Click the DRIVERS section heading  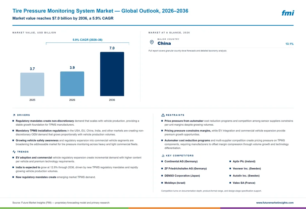tap(23, 115)
